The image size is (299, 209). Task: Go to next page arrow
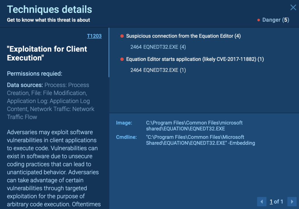click(292, 201)
